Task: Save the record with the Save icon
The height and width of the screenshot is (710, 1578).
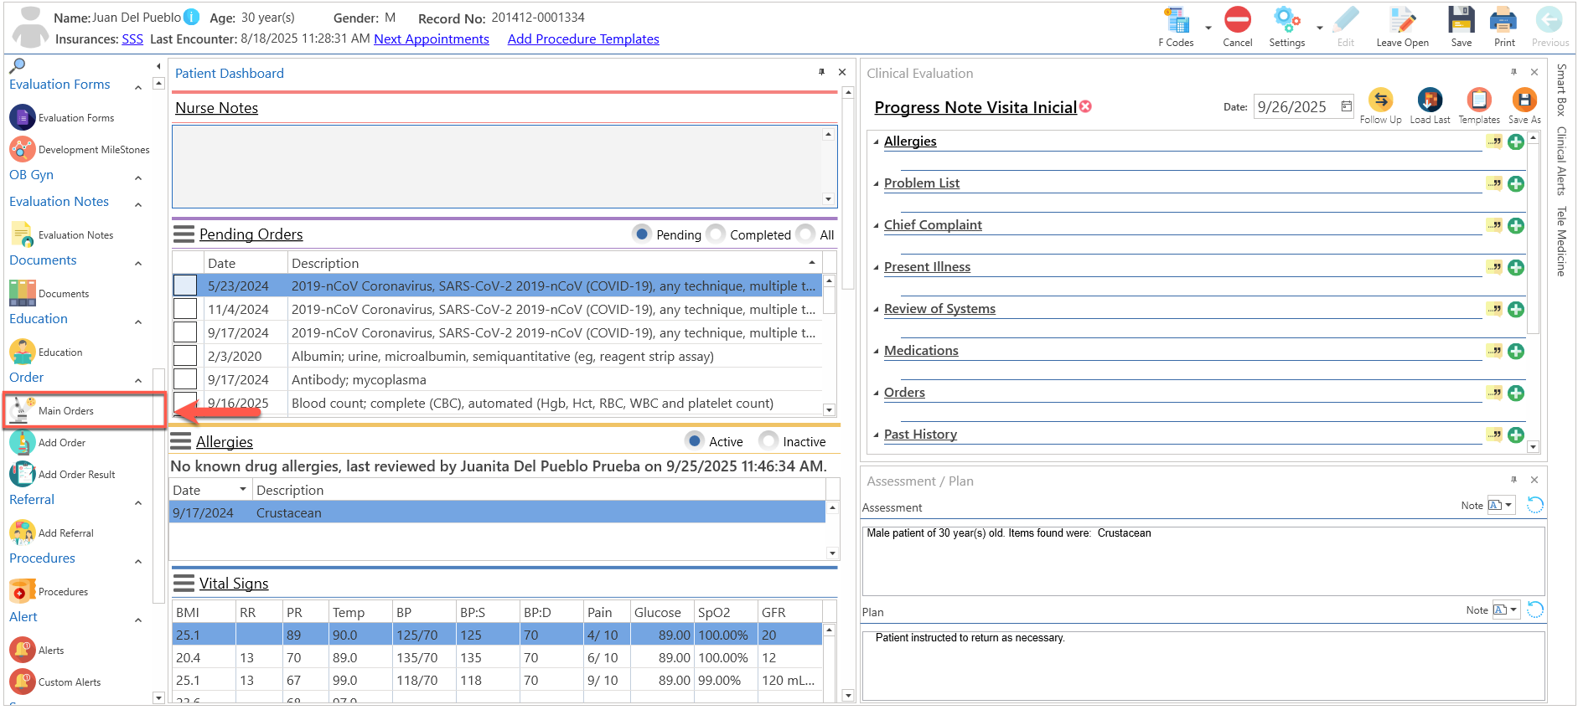Action: (1462, 20)
